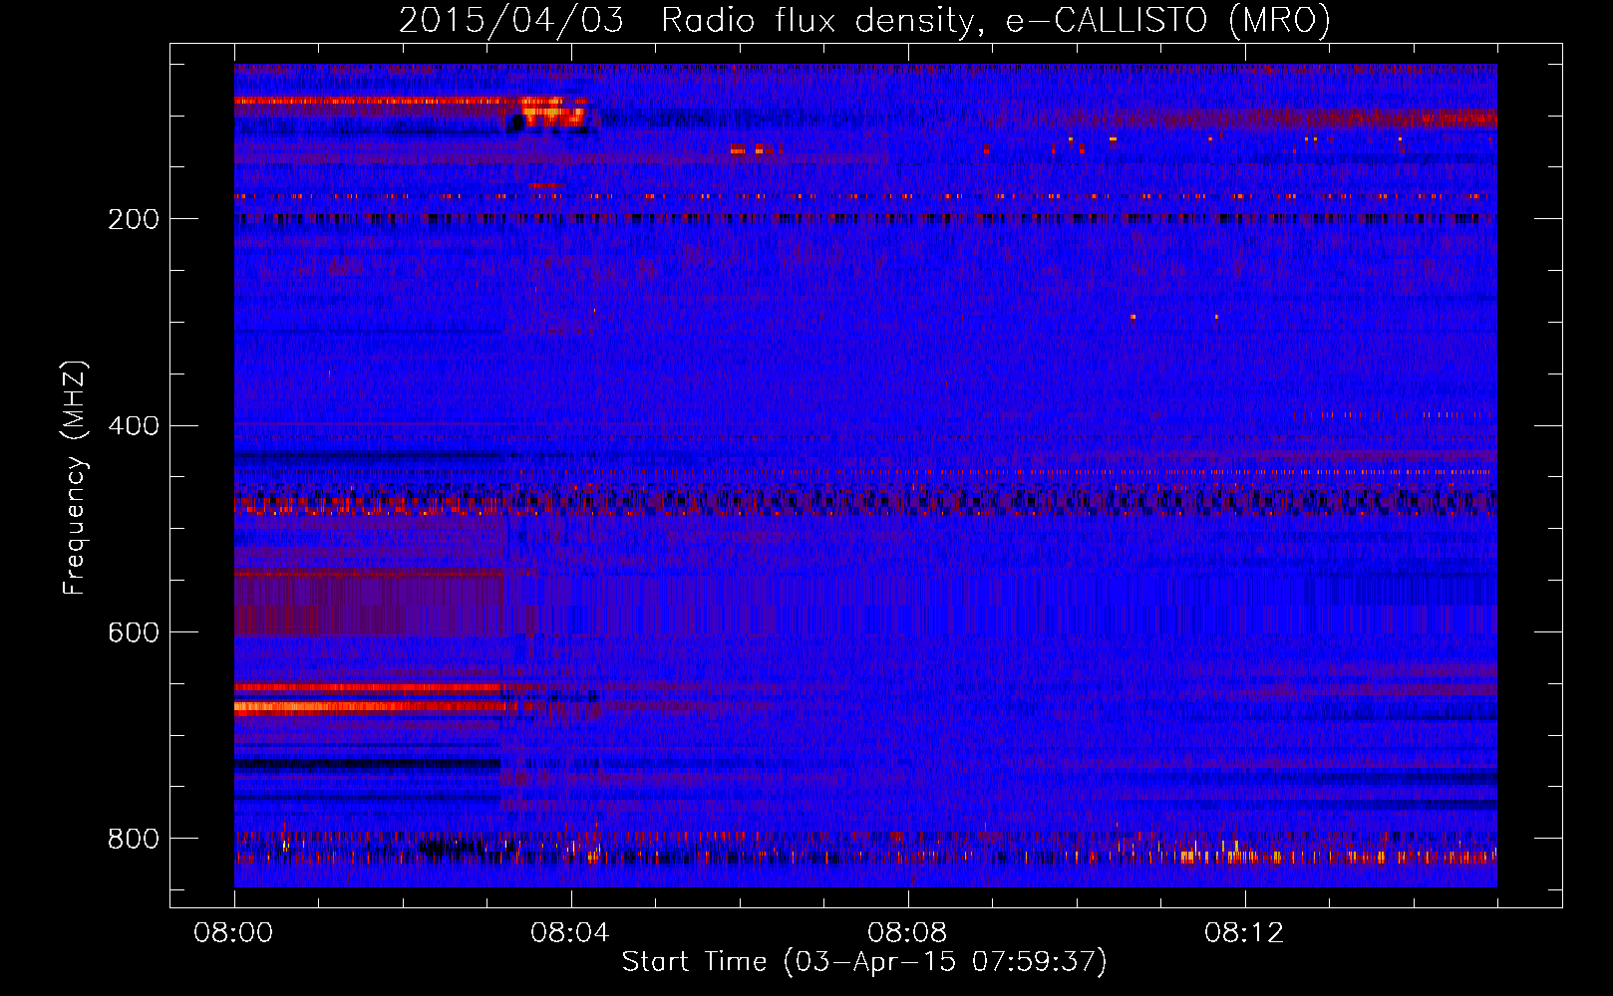
Task: Click the dashed interference line at 200 MHz
Action: tap(865, 218)
